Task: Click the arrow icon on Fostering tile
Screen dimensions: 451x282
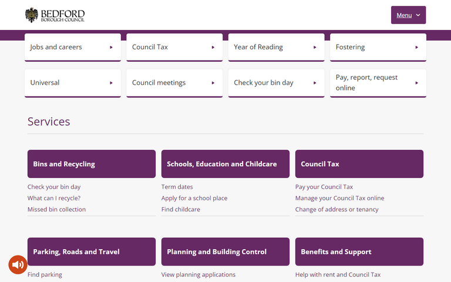Action: tap(416, 48)
